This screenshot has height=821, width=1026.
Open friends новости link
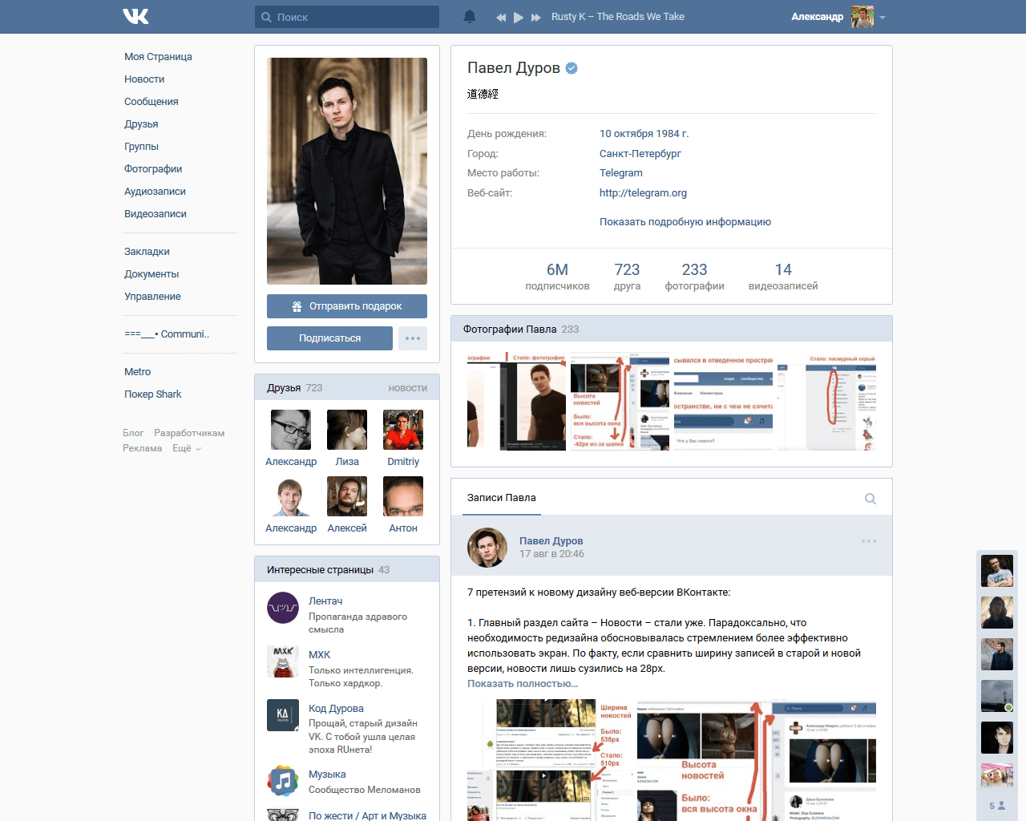point(407,388)
